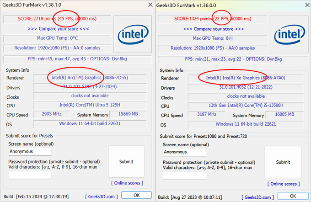
Task: Open Online scores link in v1.36.0.0 window
Action: coord(284,184)
